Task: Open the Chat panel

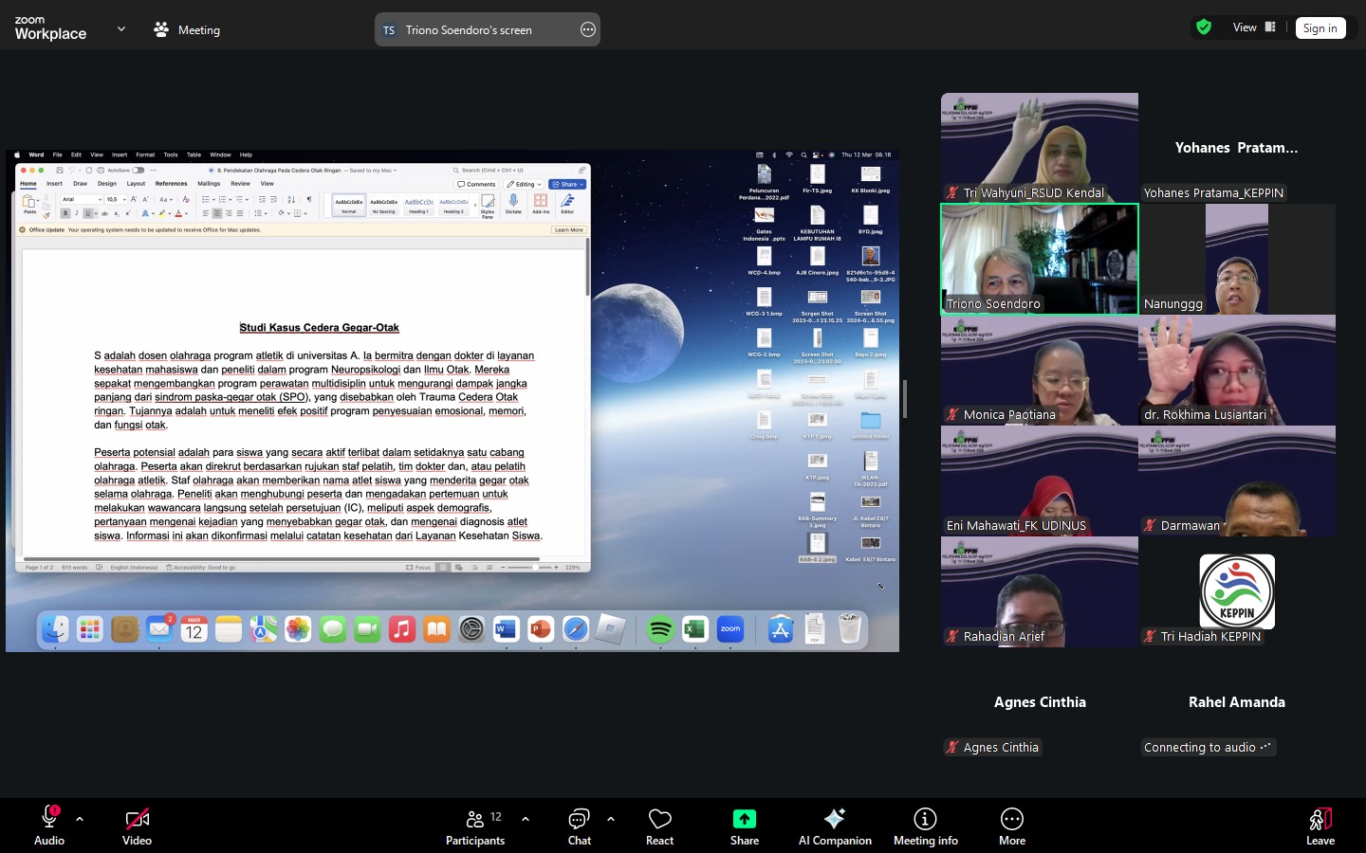Action: tap(579, 826)
